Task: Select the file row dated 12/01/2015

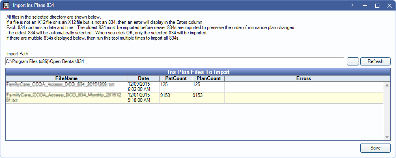Action: (x=194, y=98)
